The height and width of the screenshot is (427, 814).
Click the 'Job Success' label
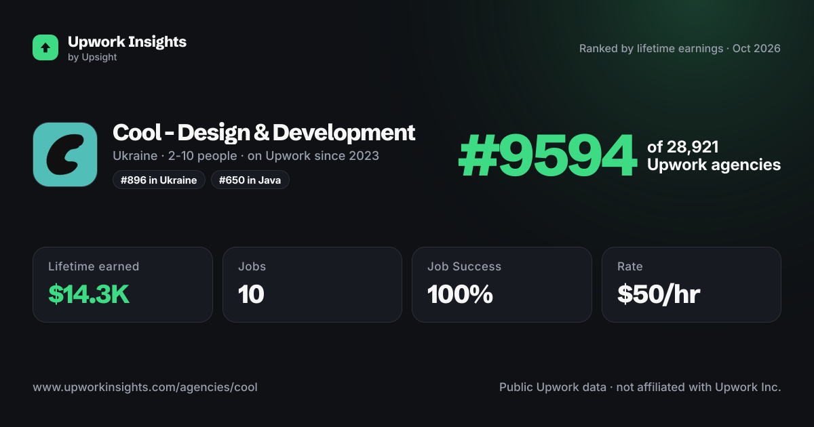point(465,266)
